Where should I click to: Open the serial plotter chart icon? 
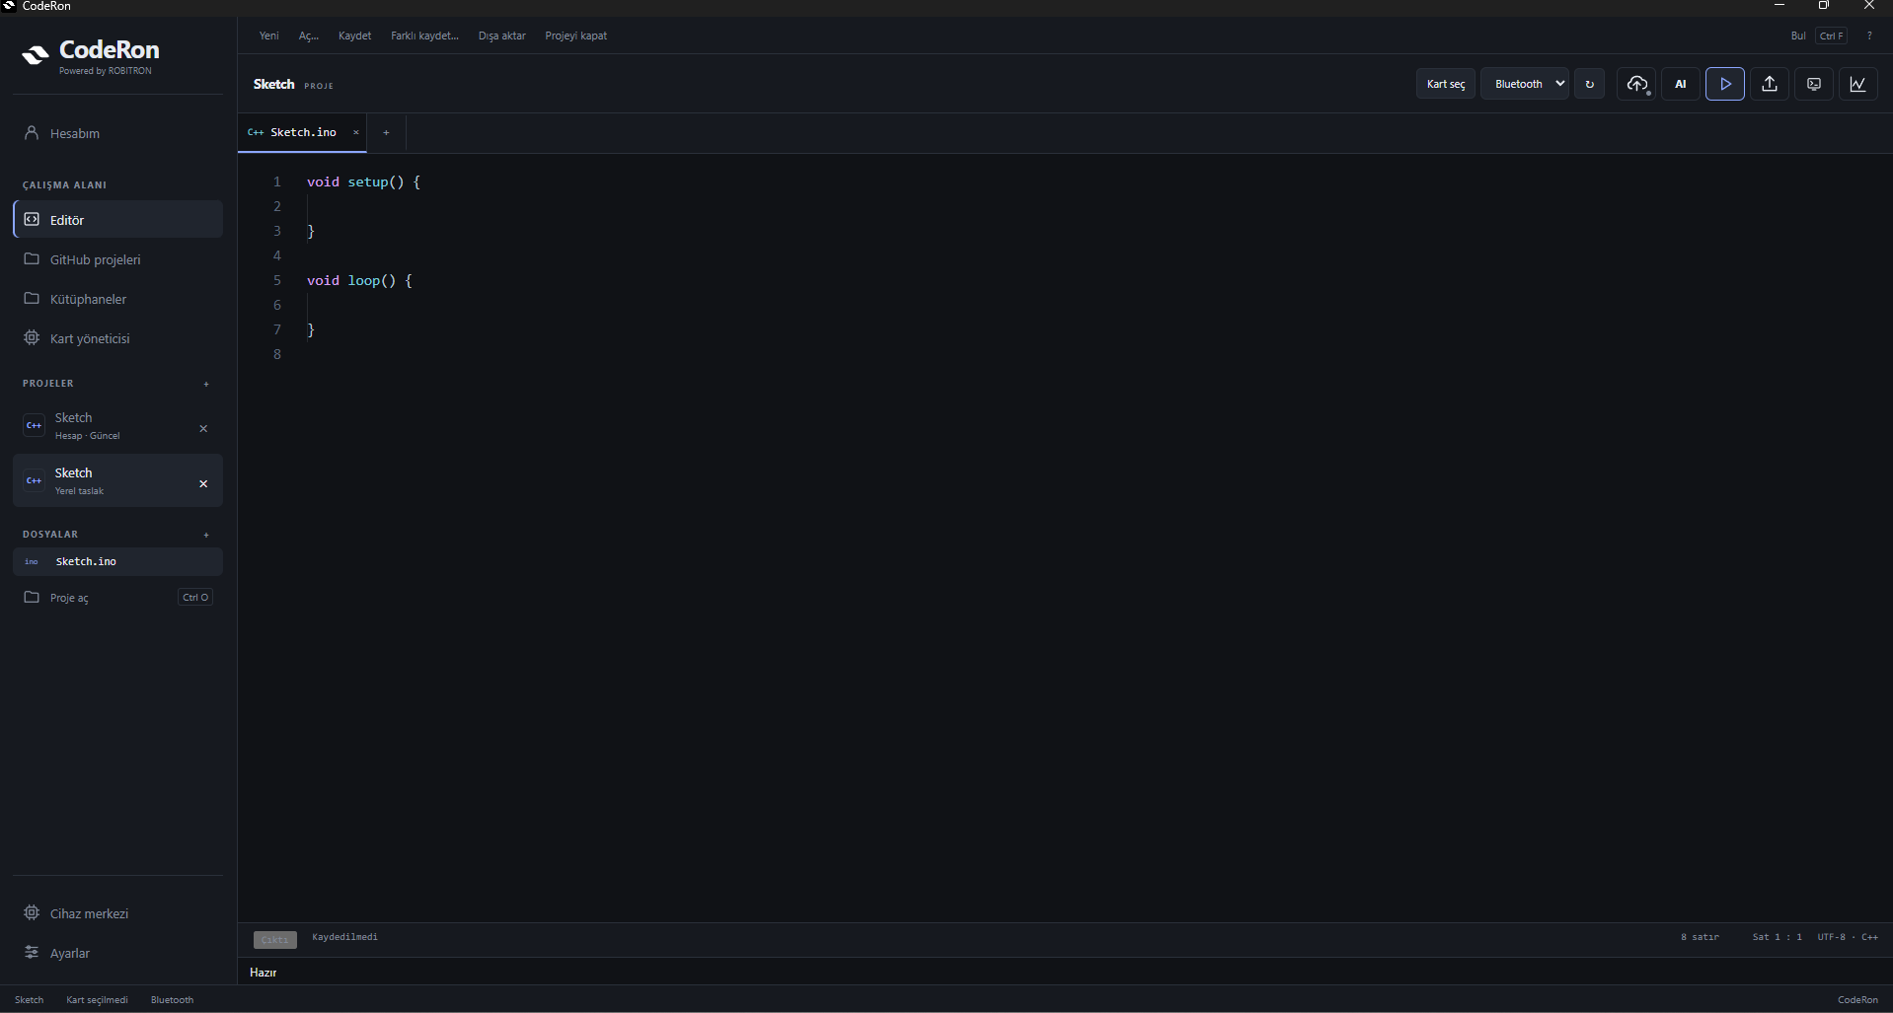click(x=1857, y=84)
